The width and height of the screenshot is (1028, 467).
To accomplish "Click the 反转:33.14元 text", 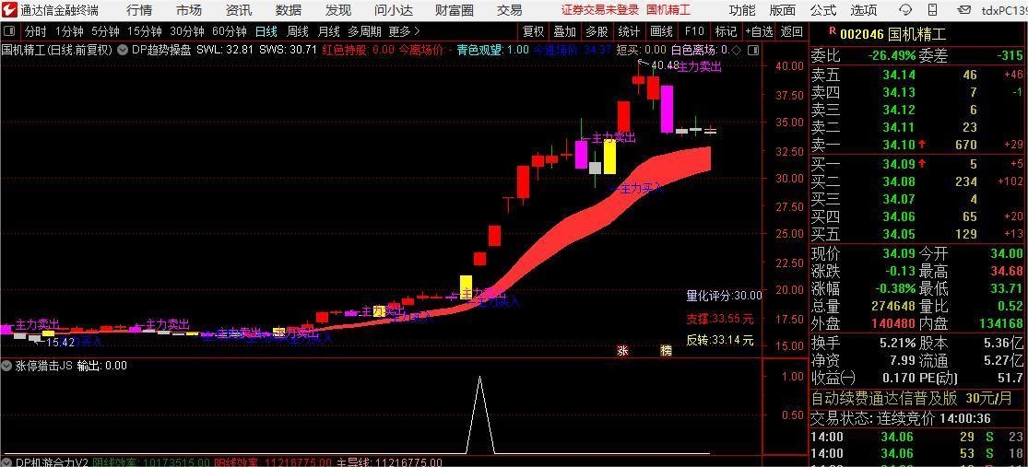I will pos(720,340).
